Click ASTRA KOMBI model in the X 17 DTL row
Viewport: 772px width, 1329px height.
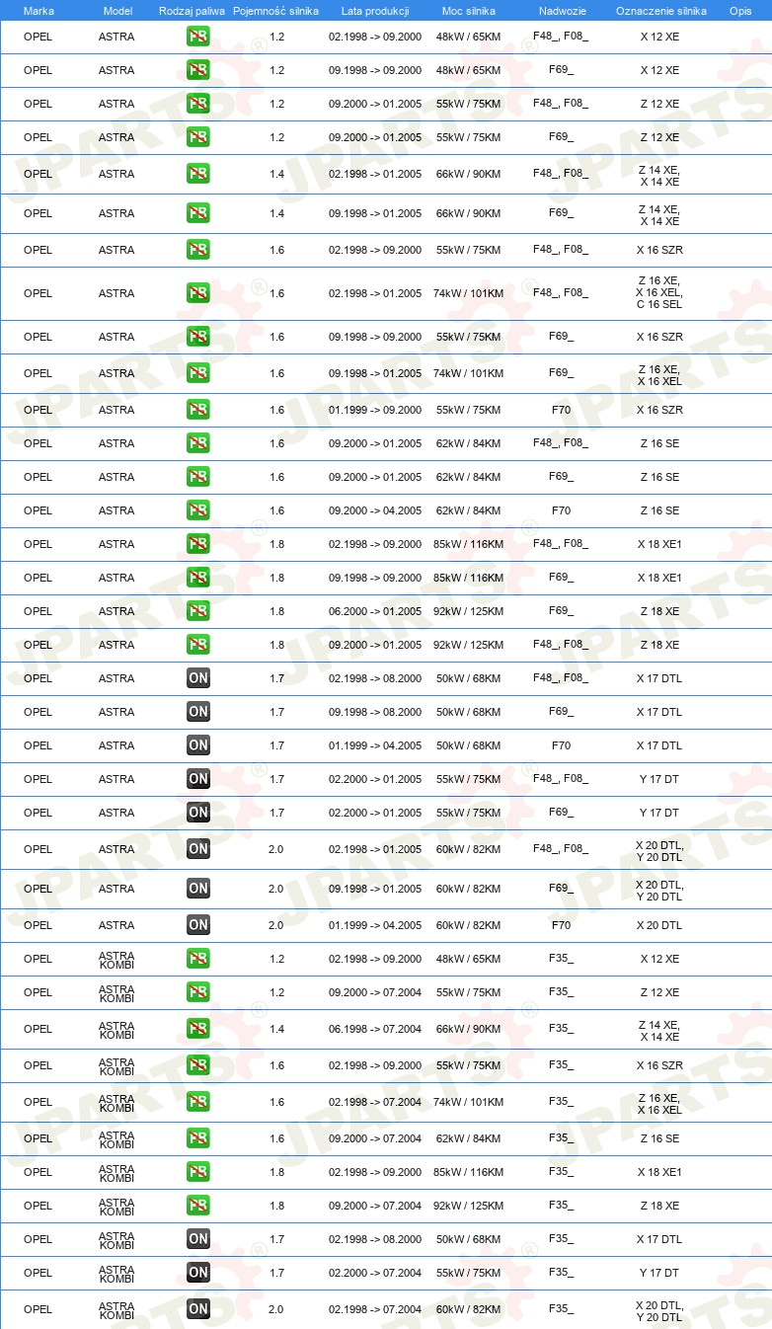(x=116, y=1239)
